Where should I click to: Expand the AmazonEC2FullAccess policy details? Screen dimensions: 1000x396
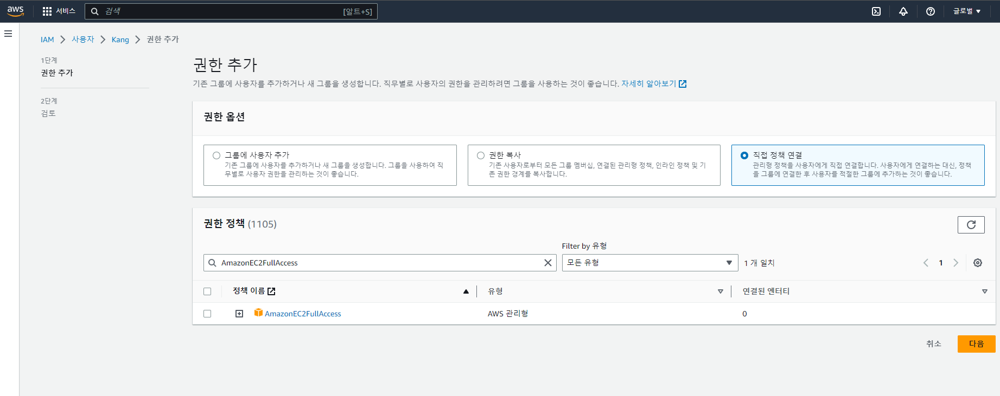click(x=239, y=314)
